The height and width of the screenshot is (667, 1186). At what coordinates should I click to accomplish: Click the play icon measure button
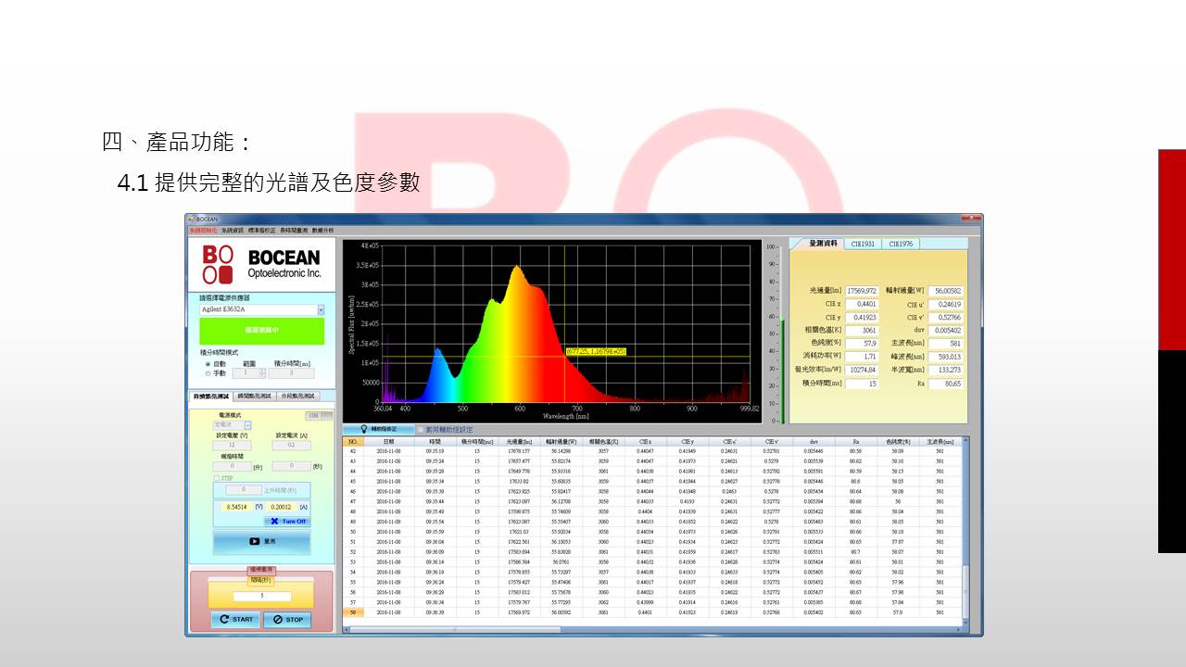(x=261, y=541)
